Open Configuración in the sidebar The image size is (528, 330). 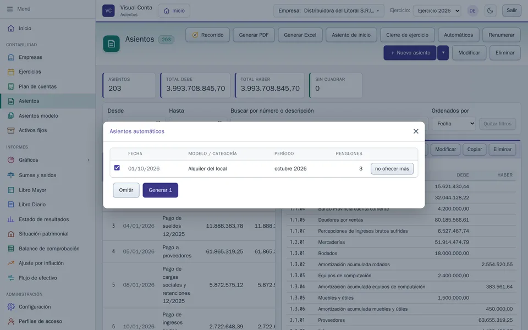point(48,307)
